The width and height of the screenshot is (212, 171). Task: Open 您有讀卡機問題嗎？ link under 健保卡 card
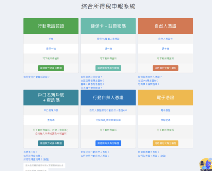point(91,88)
